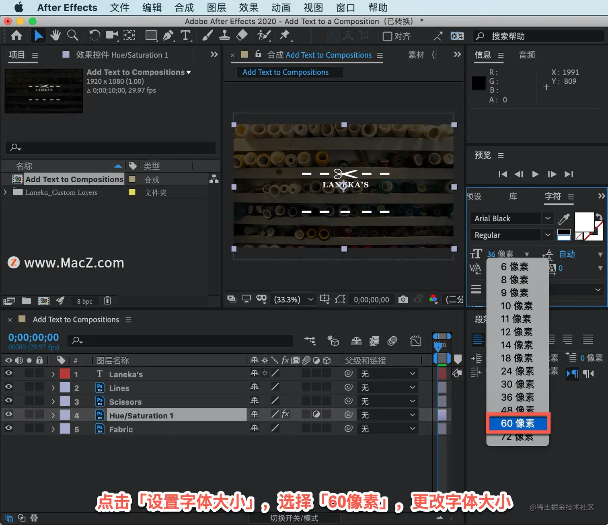Viewport: 608px width, 525px height.
Task: Select the Rotation tool
Action: coord(94,36)
